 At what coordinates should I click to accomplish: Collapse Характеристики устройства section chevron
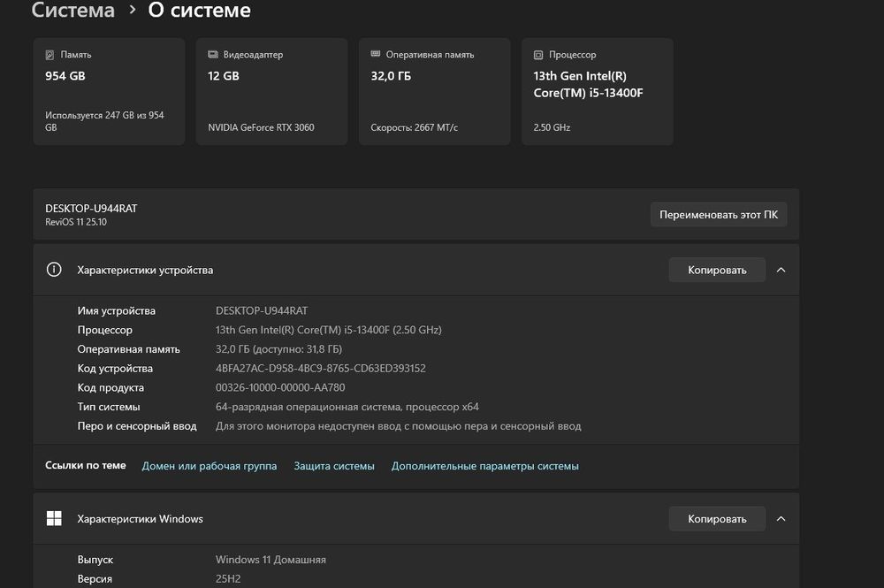[781, 270]
